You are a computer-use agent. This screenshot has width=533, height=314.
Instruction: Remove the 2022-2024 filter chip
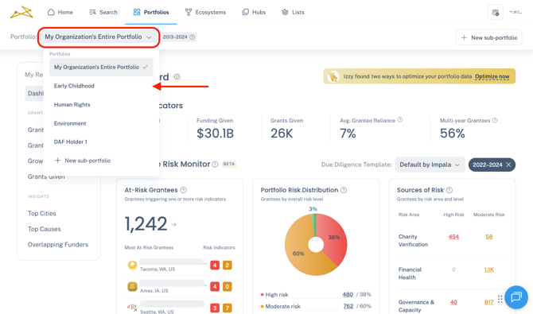coord(508,165)
